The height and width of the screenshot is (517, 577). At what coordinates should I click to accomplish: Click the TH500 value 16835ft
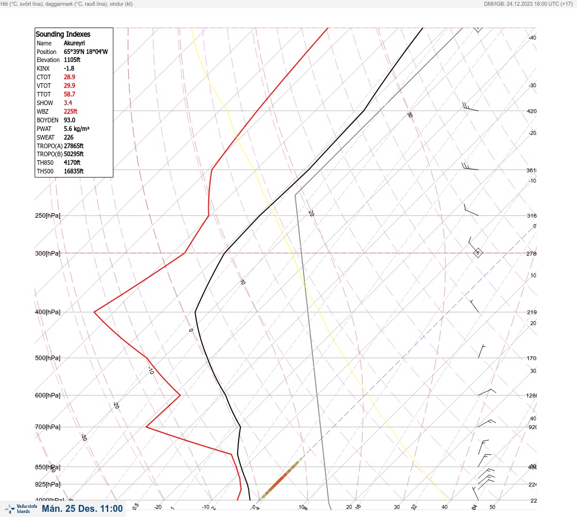click(x=74, y=171)
